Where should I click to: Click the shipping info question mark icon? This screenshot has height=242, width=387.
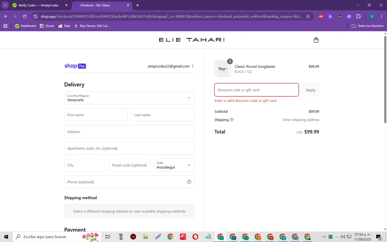[232, 120]
